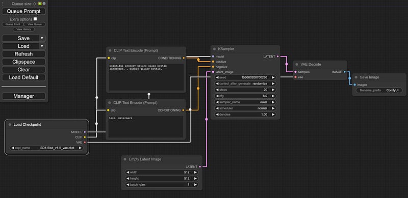The image size is (408, 198).
Task: Click the MODEL output port on Load Checkpoint
Action: (x=85, y=132)
